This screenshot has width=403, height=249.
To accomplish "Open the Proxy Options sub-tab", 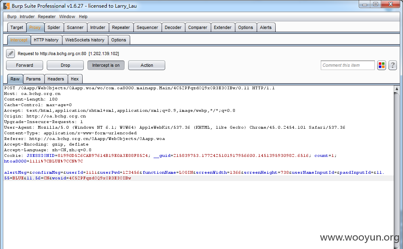I will [x=119, y=40].
